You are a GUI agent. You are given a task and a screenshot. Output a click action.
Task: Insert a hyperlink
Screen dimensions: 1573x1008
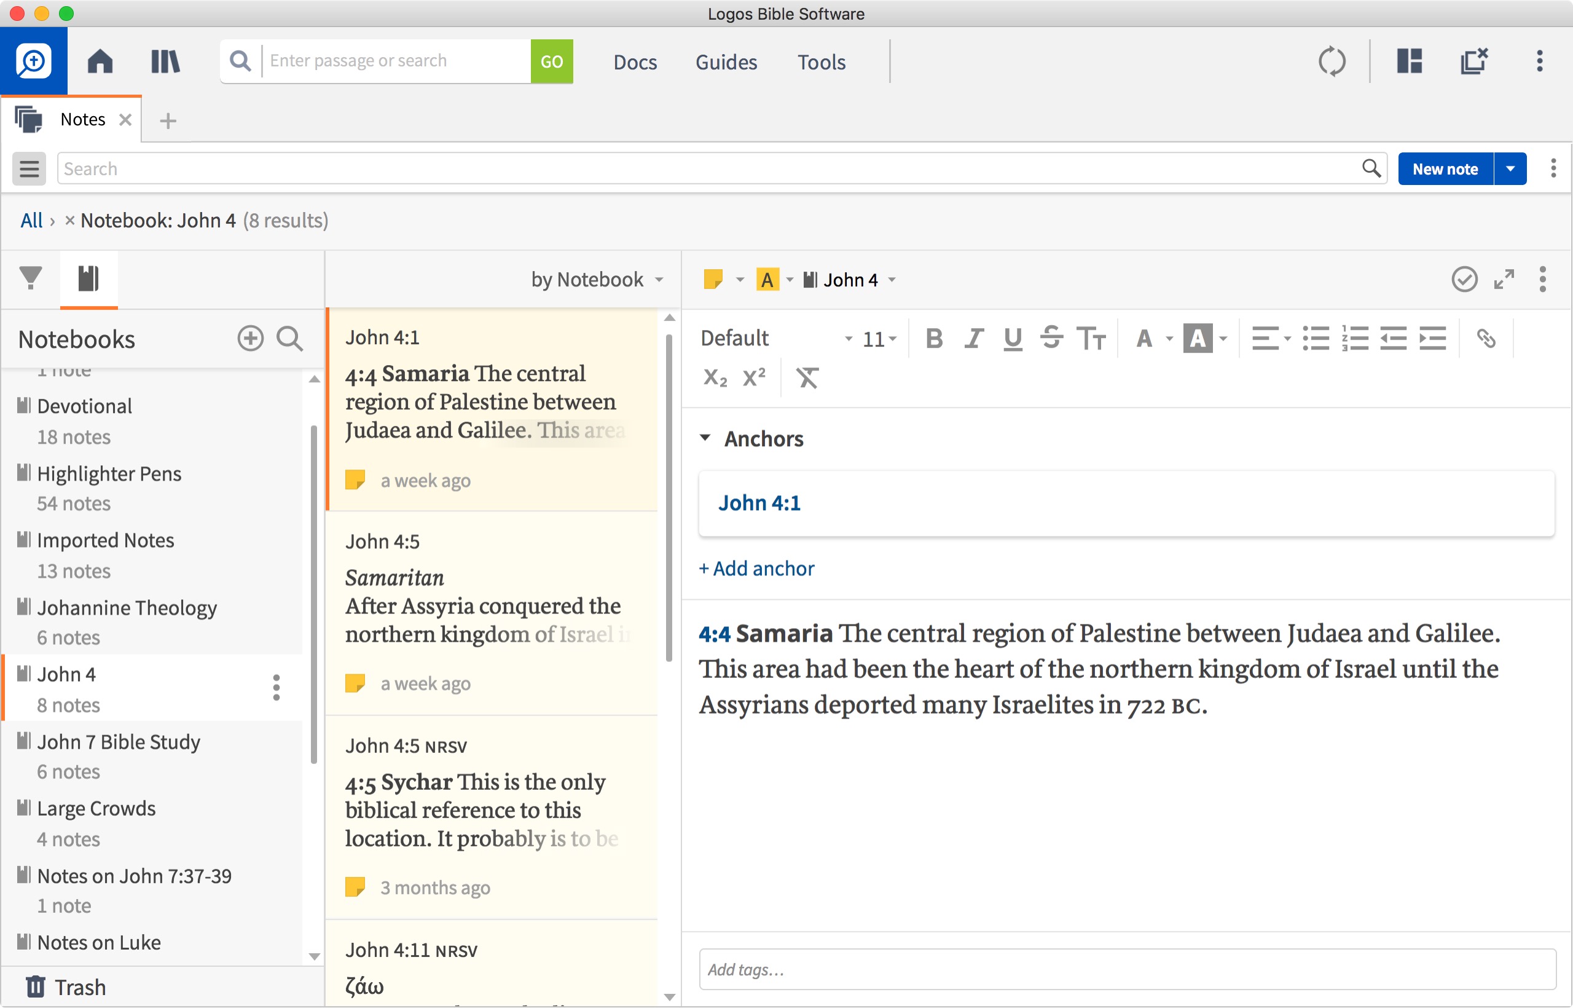[x=1486, y=339]
